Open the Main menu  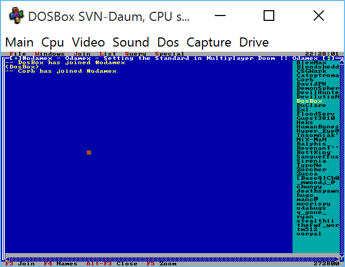point(19,42)
